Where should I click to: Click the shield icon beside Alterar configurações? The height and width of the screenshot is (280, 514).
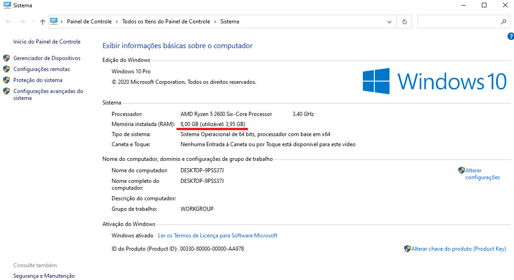tap(462, 170)
